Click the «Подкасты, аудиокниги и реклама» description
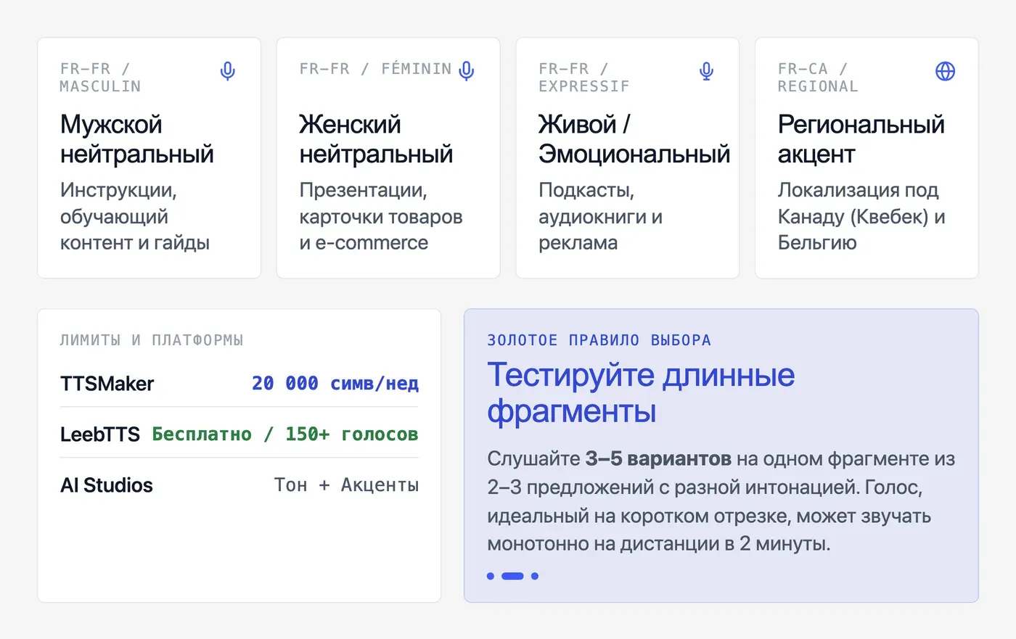This screenshot has width=1016, height=639. (x=600, y=216)
